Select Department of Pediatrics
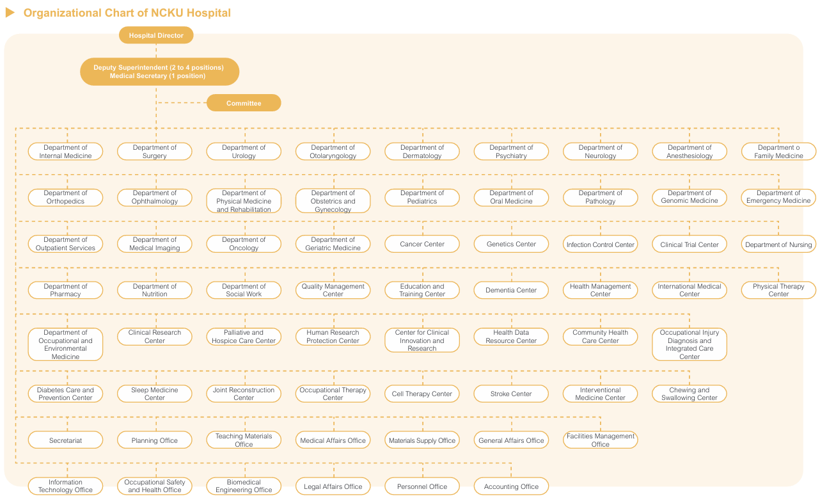Viewport: 820px width, 496px height. coord(422,197)
